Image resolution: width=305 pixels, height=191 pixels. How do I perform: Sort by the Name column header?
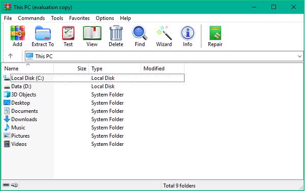[27, 69]
